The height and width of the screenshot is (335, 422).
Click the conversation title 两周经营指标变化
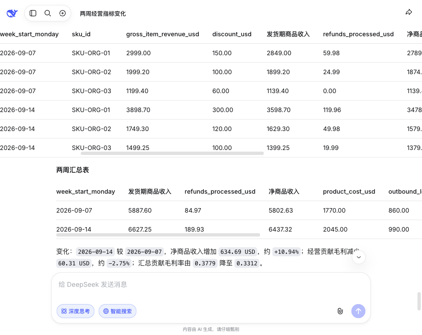point(103,14)
